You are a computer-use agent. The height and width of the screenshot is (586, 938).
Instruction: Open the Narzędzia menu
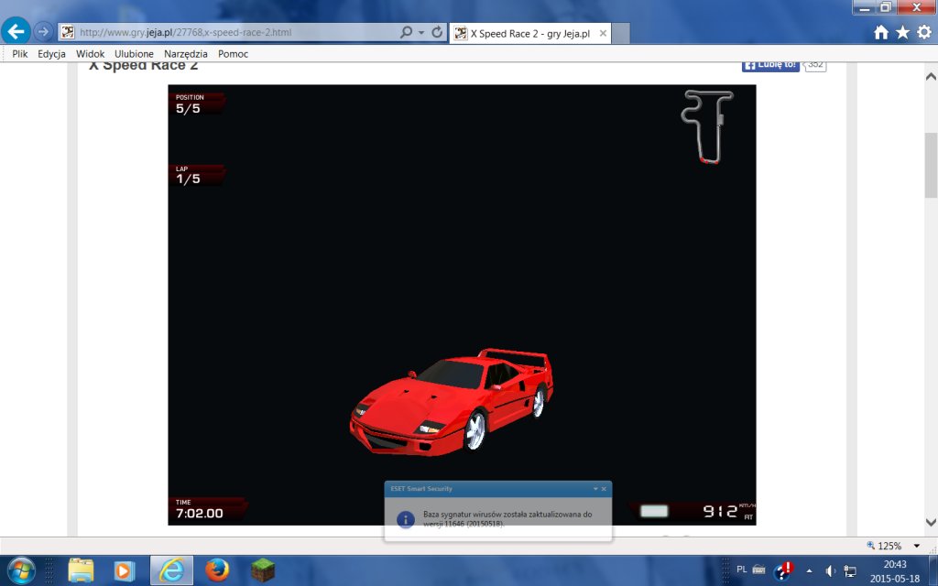(186, 54)
